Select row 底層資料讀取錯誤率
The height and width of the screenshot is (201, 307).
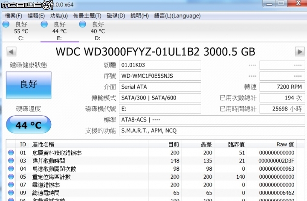(151, 153)
